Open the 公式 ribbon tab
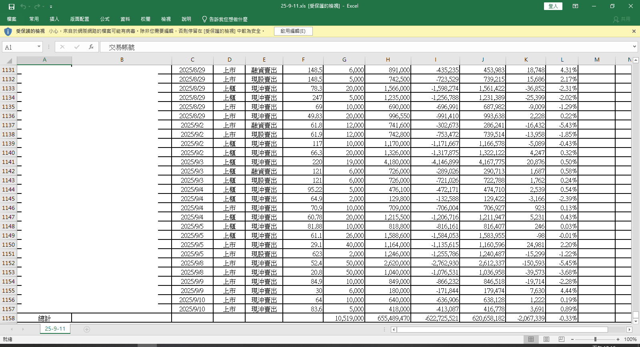This screenshot has width=640, height=347. [105, 19]
